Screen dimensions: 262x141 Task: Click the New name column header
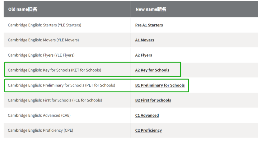click(151, 9)
